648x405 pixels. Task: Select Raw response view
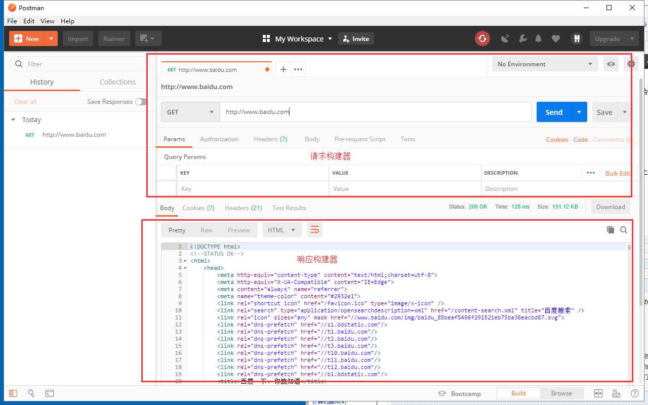207,230
